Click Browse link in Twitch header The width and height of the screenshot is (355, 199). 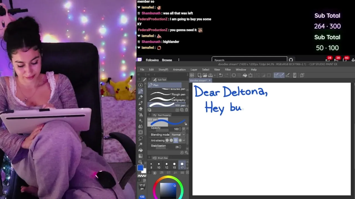pyautogui.click(x=167, y=60)
